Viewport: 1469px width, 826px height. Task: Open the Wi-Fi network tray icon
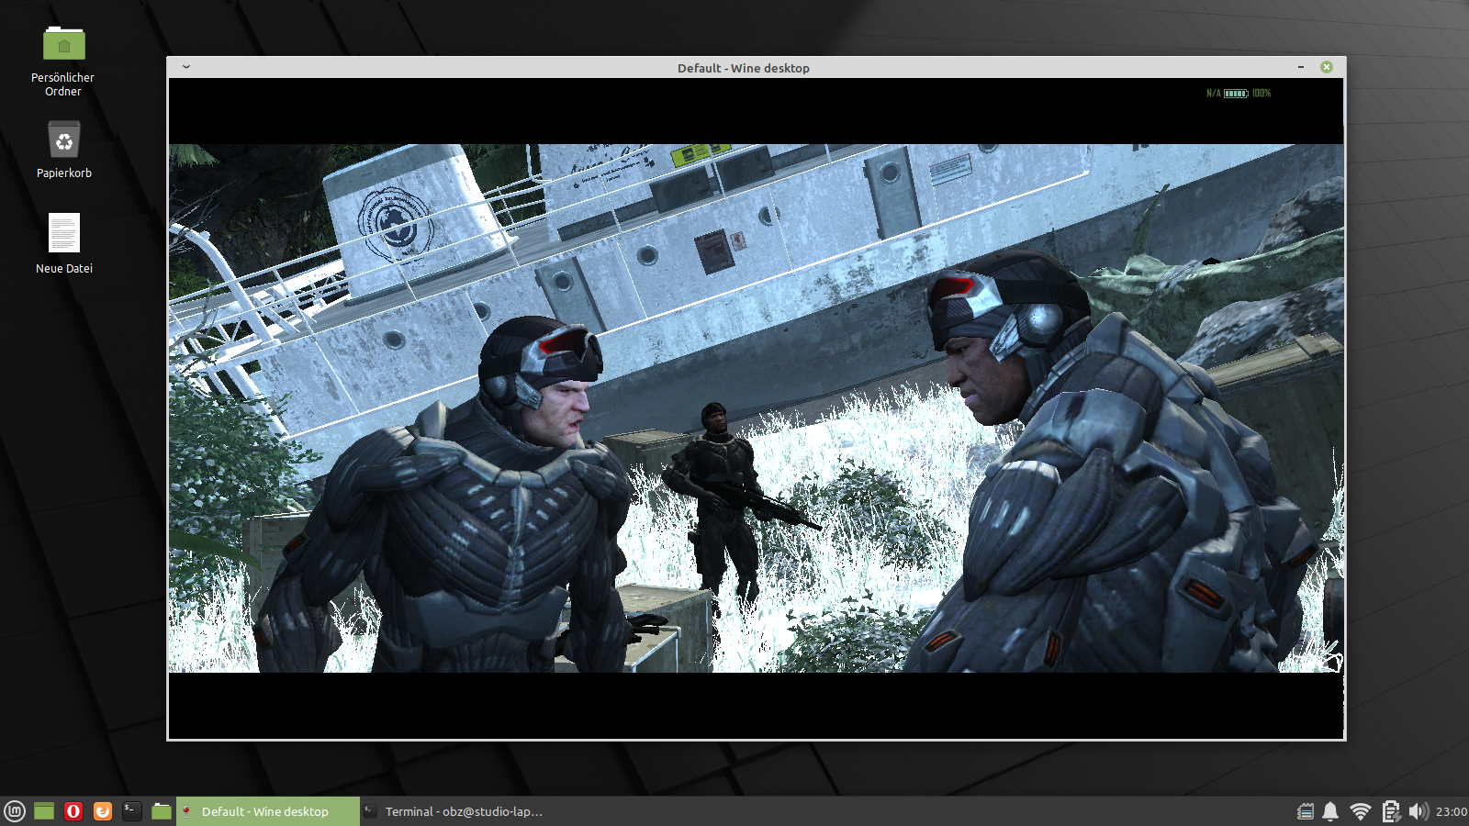tap(1361, 811)
